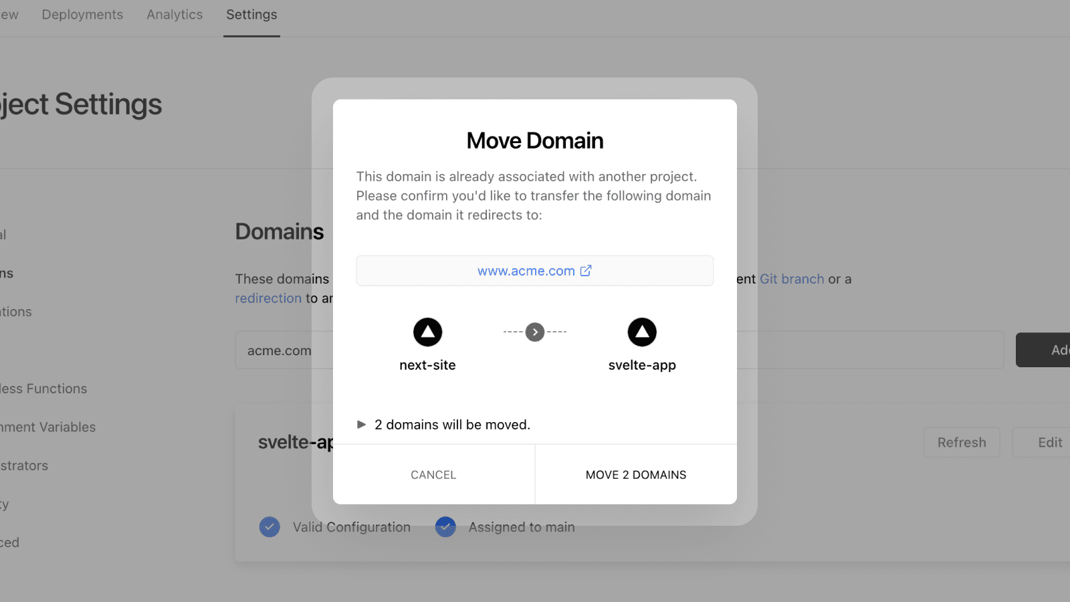Go to Environment Variables in the sidebar
This screenshot has height=602, width=1070.
(47, 427)
